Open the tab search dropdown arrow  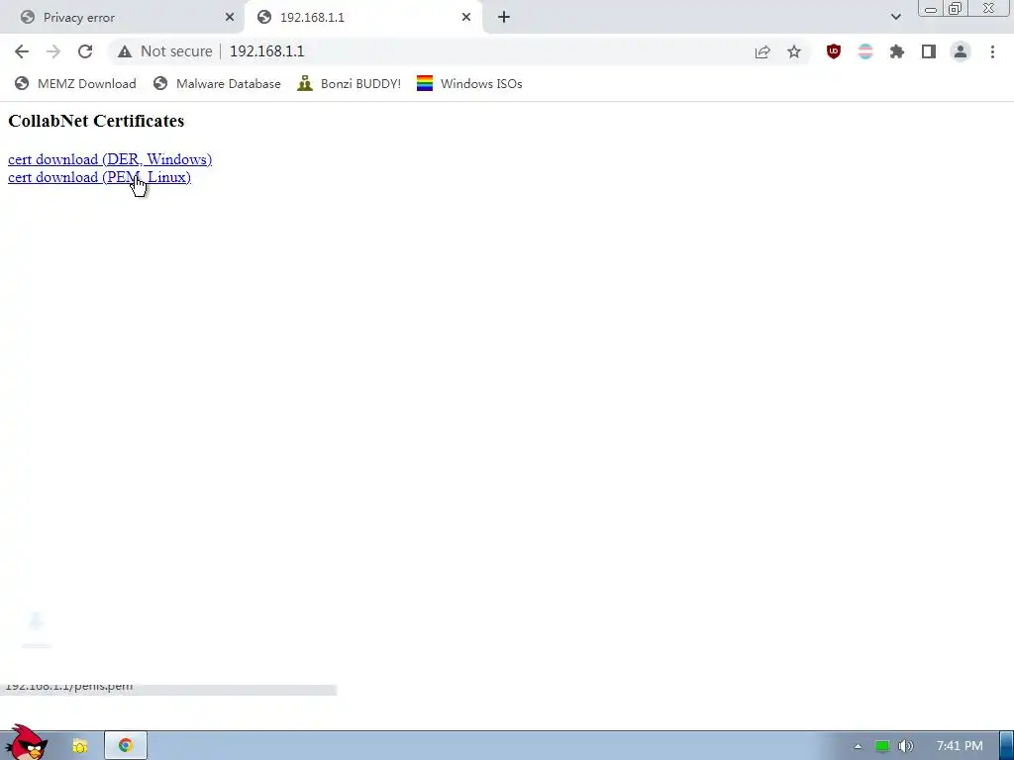[895, 18]
